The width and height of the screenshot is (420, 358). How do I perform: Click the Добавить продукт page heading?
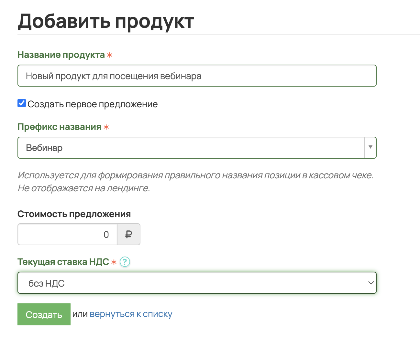coord(106,21)
